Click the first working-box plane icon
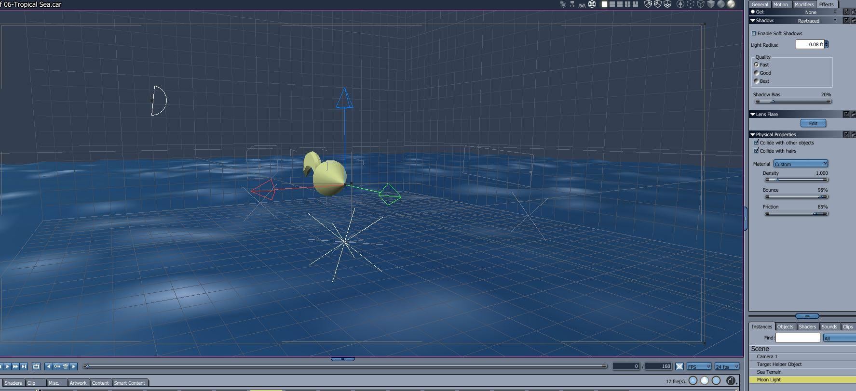This screenshot has height=391, width=856. 648,4
